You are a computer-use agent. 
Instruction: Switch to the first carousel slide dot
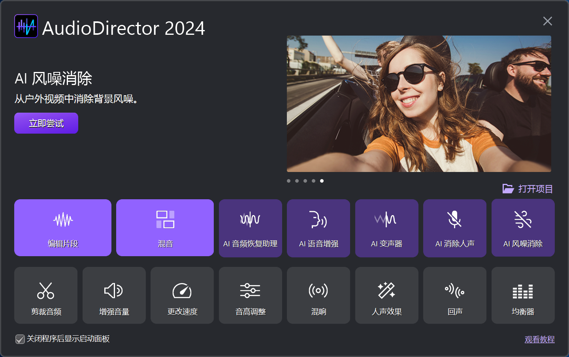289,181
